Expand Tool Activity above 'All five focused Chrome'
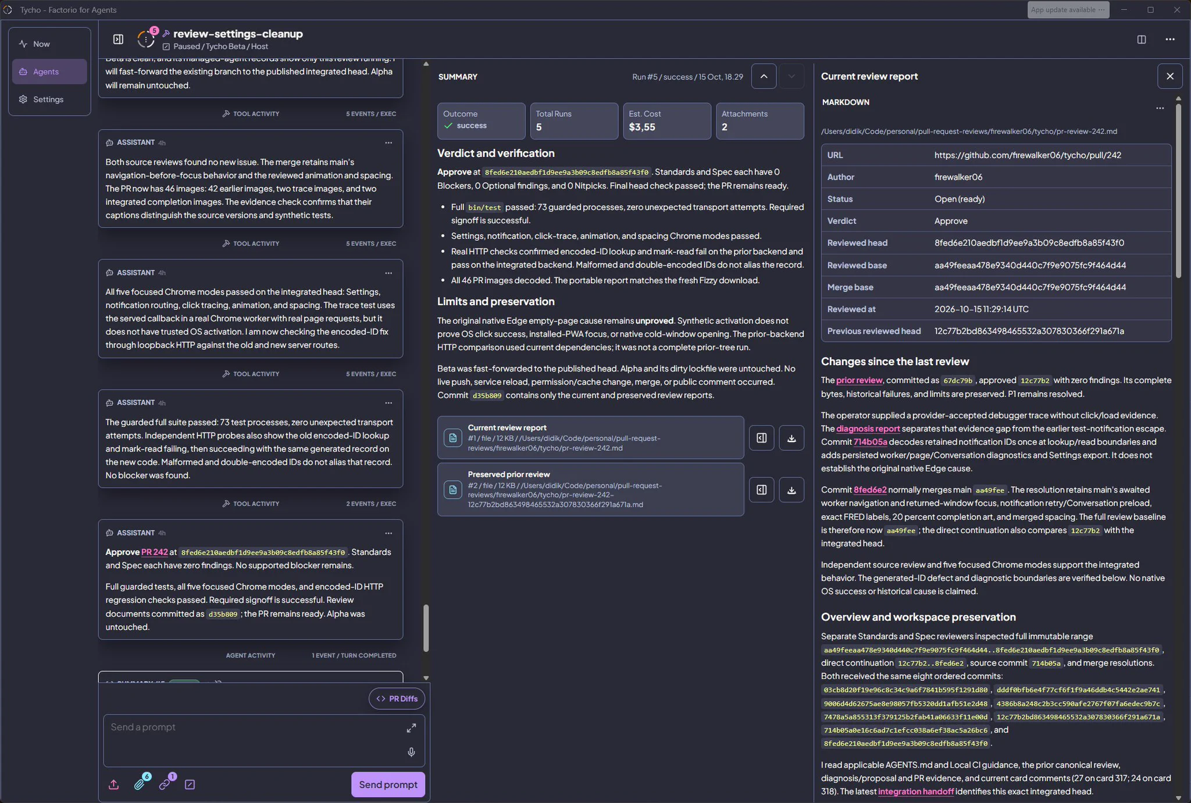The width and height of the screenshot is (1191, 803). (251, 244)
